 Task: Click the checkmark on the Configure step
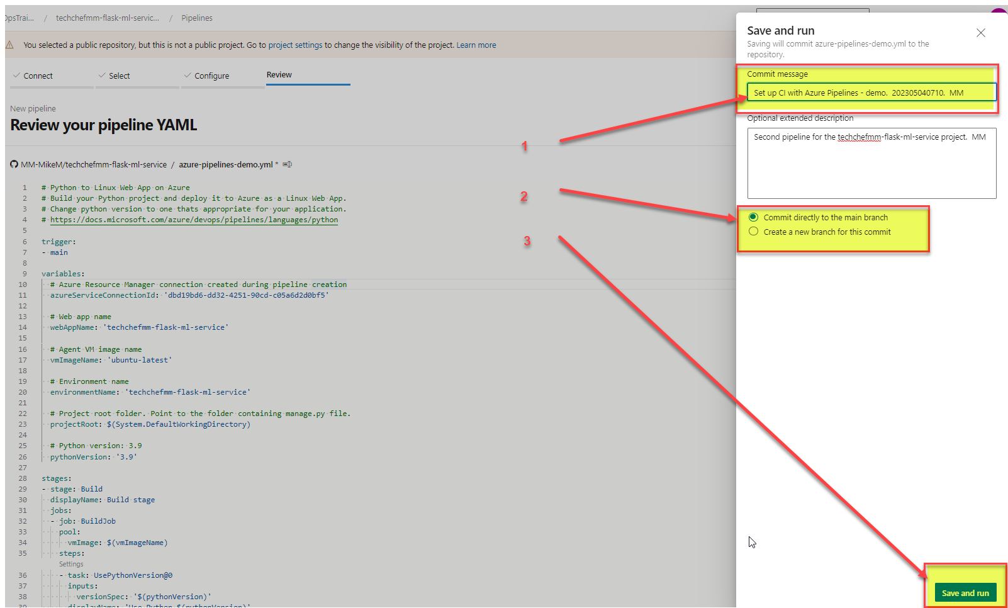point(187,75)
